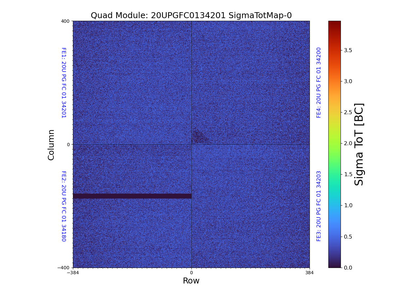Click the 'Column' y-axis label

[x=51, y=145]
